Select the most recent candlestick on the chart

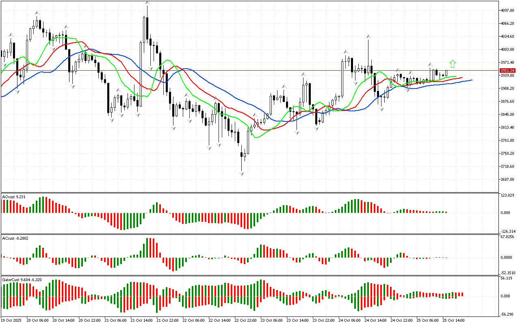tap(446, 73)
